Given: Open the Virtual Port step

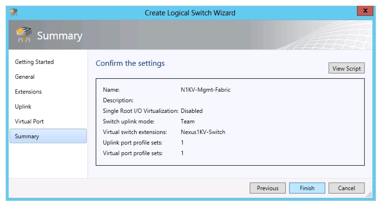Looking at the screenshot, I should point(29,122).
